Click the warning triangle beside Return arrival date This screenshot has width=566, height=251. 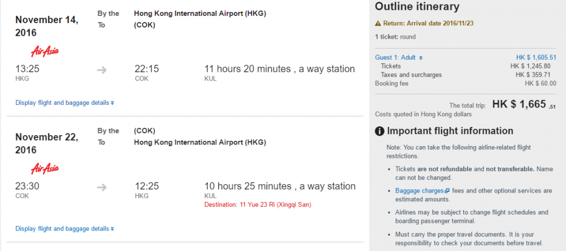[x=378, y=23]
